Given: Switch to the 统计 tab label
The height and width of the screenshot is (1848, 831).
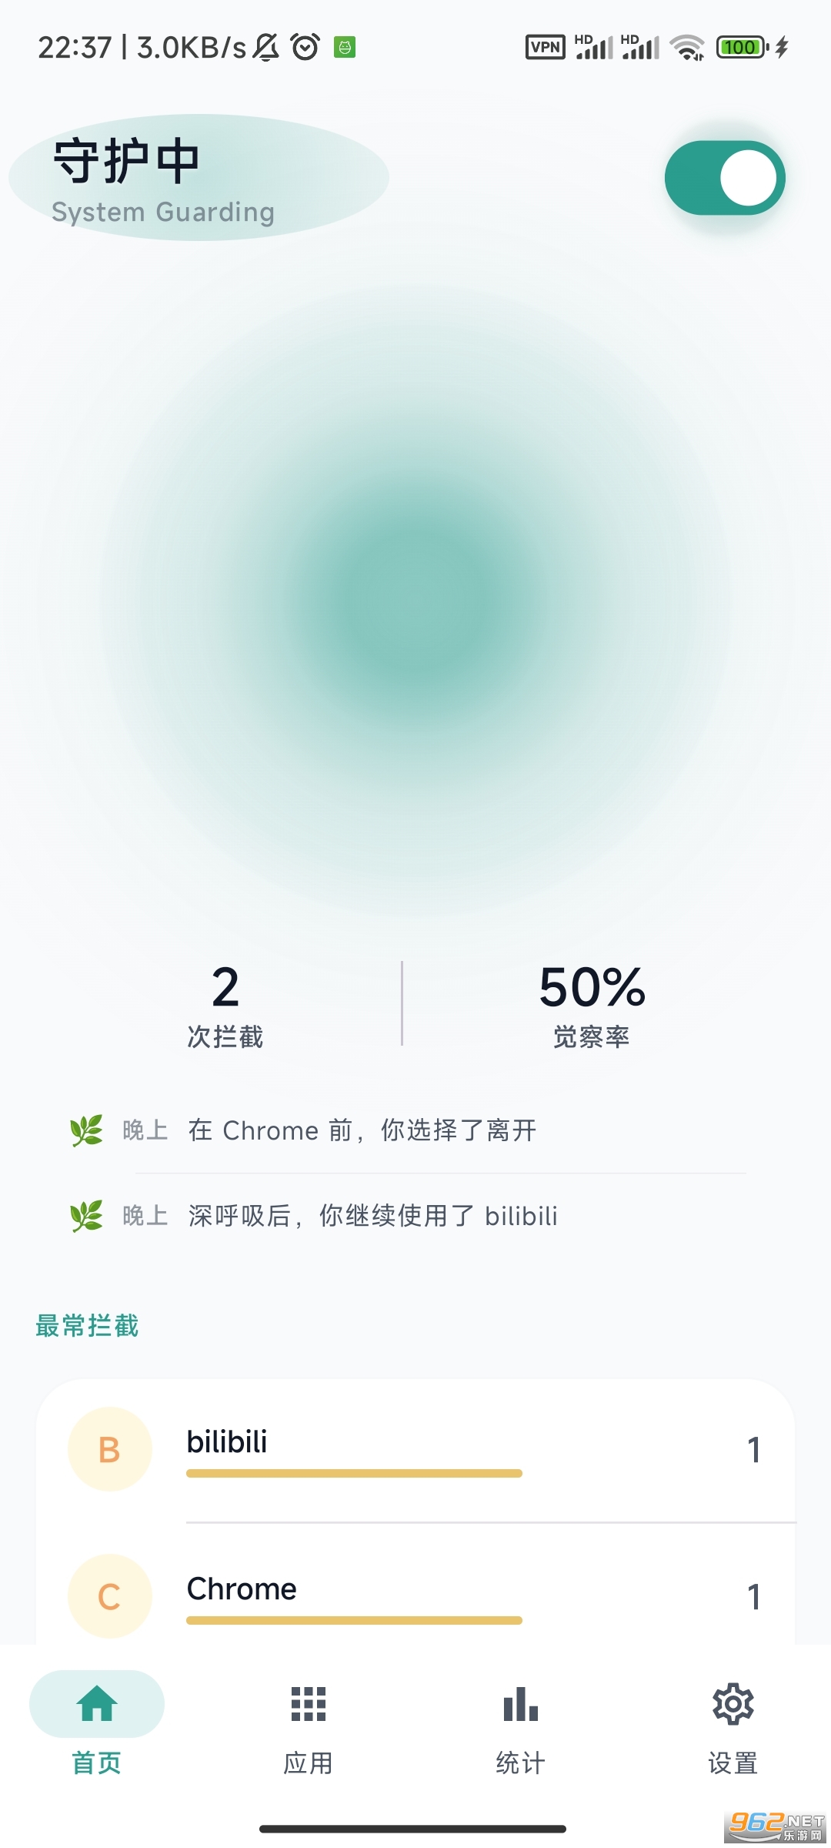Looking at the screenshot, I should 521,1763.
